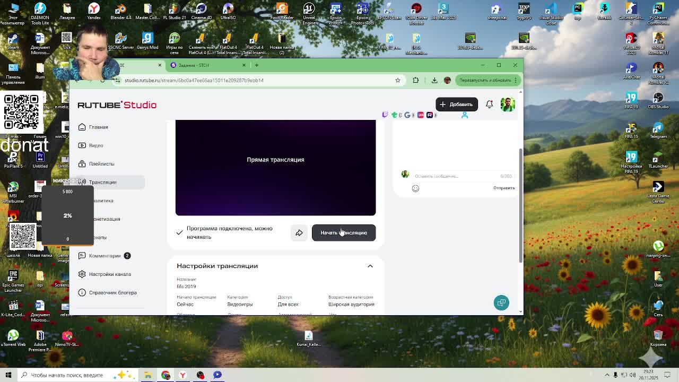
Task: Open the Видео section in sidebar
Action: pos(91,145)
